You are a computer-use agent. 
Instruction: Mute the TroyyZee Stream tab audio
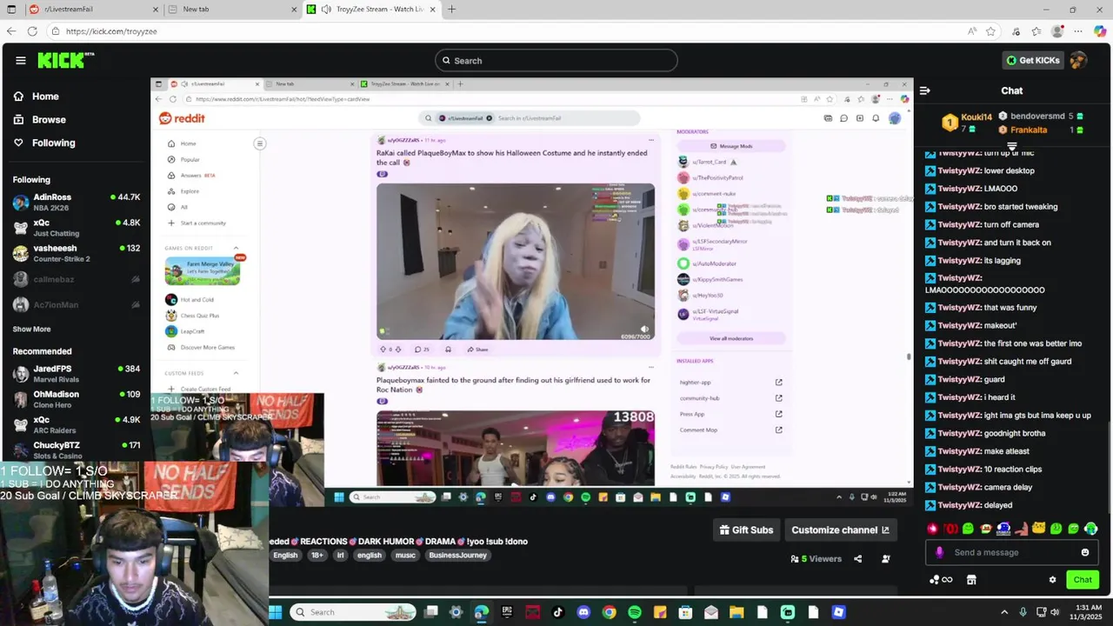point(326,10)
